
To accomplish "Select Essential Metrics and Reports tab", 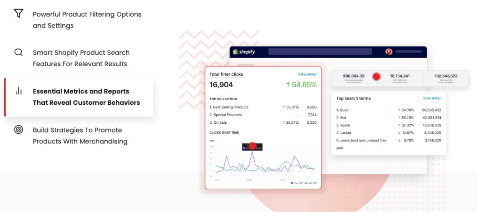I will (79, 97).
